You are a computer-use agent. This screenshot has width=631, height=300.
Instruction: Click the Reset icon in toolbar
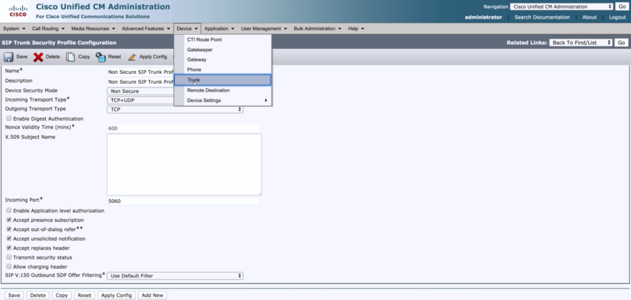(x=100, y=57)
